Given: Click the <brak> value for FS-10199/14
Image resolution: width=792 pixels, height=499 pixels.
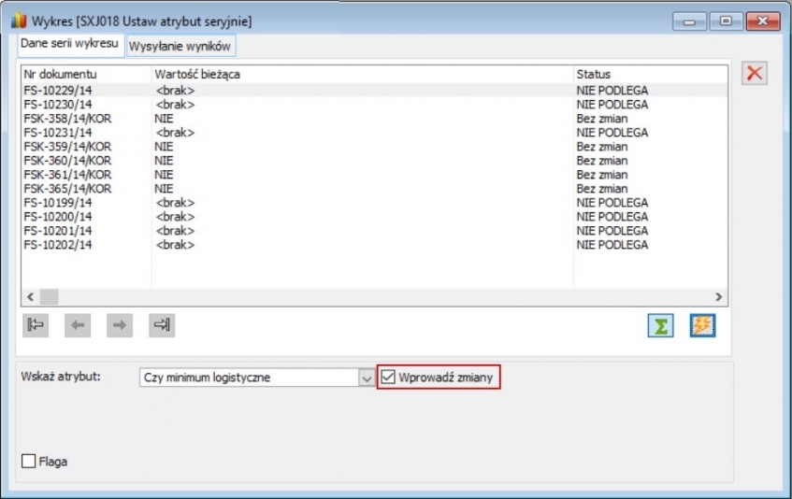Looking at the screenshot, I should click(175, 203).
